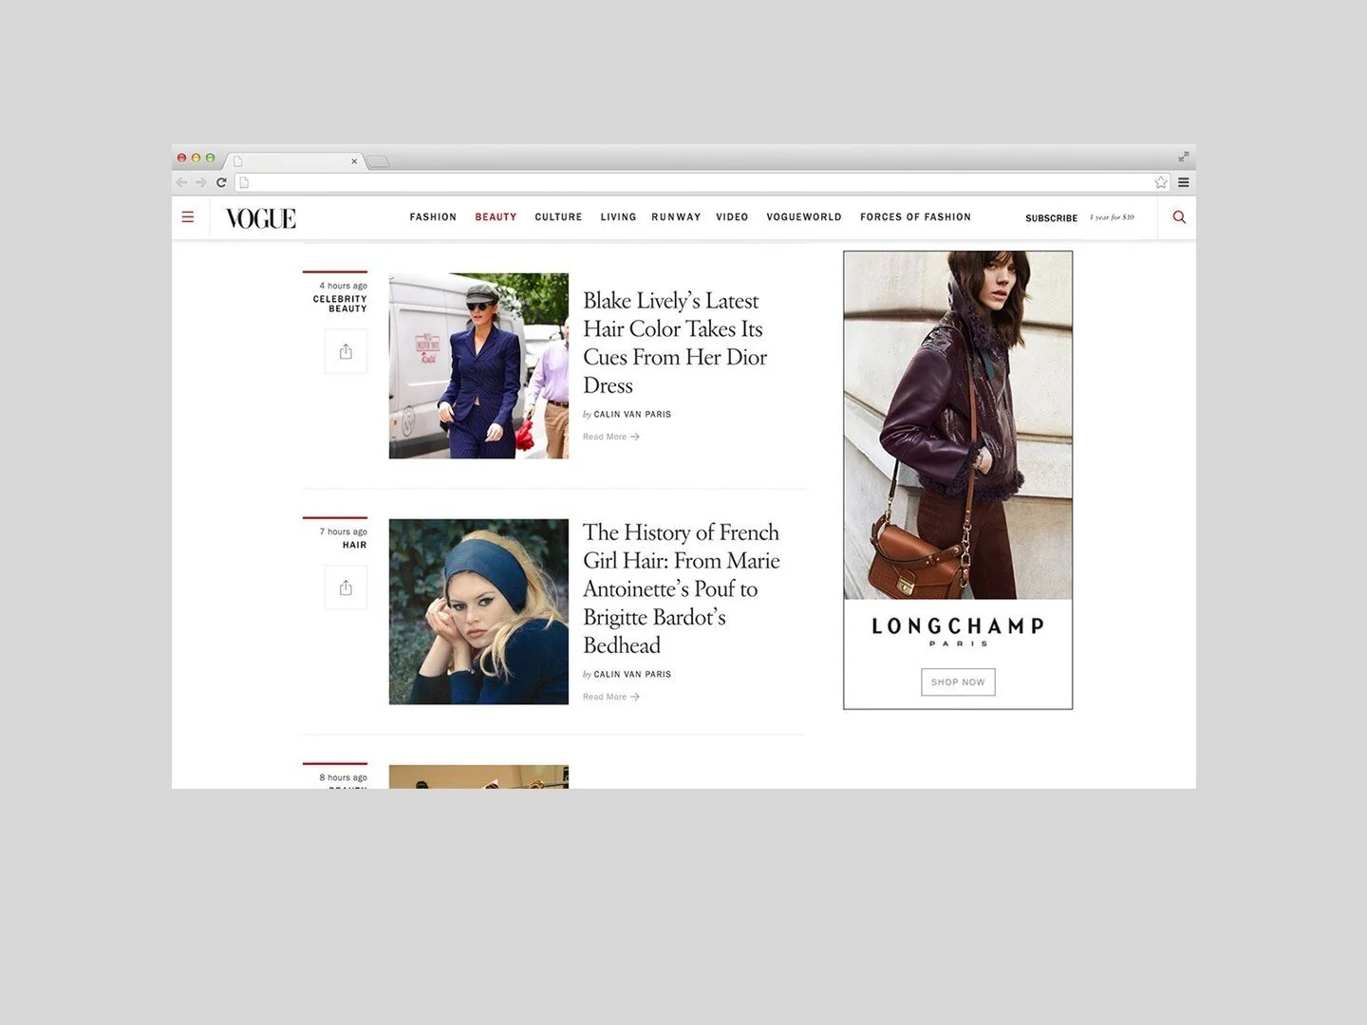
Task: Toggle browser fullscreen arrows icon
Action: 1184,157
